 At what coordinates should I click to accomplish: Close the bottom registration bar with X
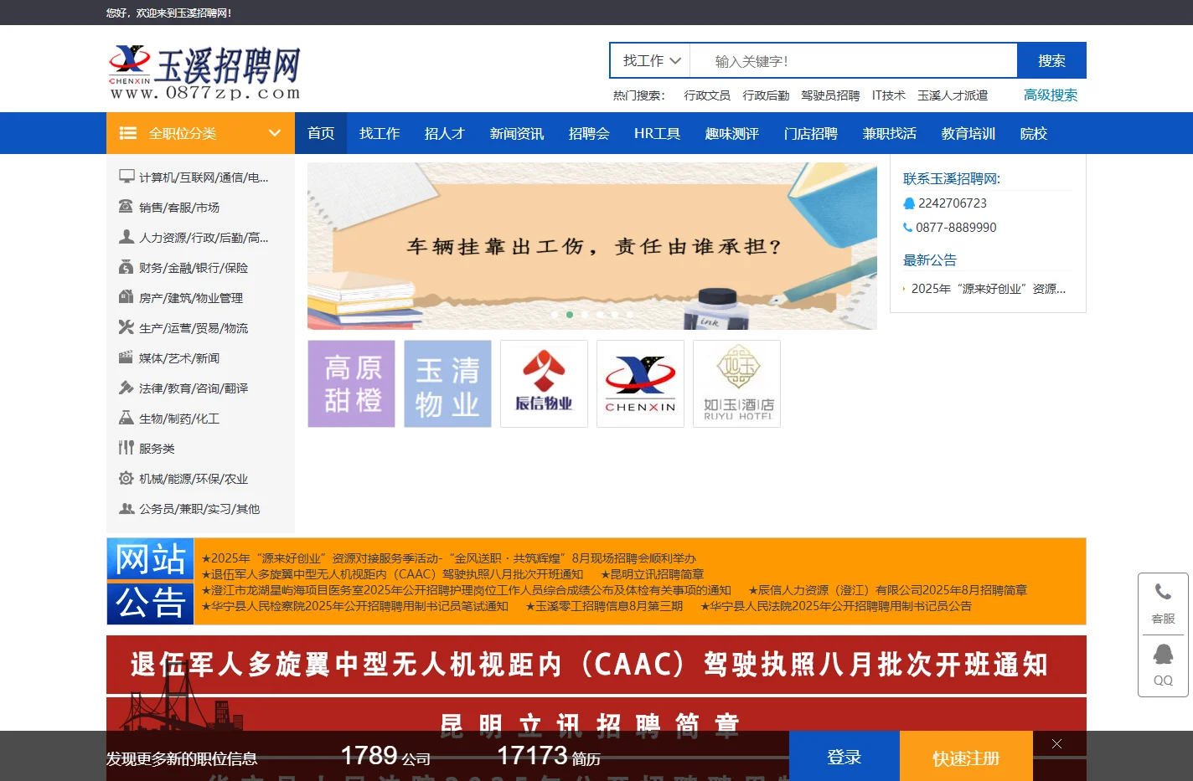[1057, 743]
